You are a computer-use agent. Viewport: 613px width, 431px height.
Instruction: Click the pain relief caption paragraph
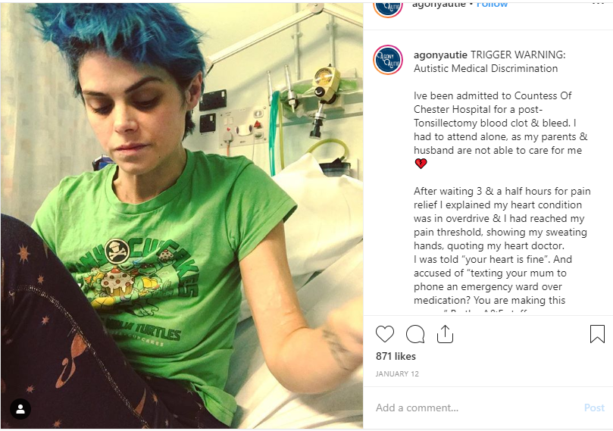point(502,245)
